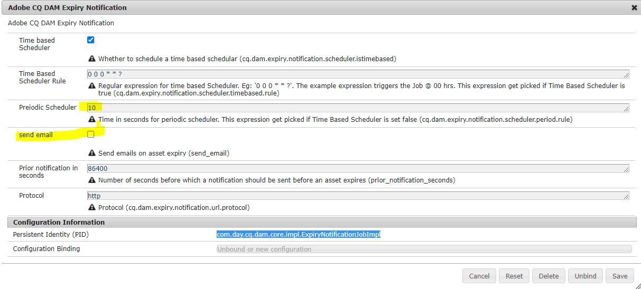Image resolution: width=641 pixels, height=289 pixels.
Task: Edit the Prior notification in seconds field
Action: 358,169
